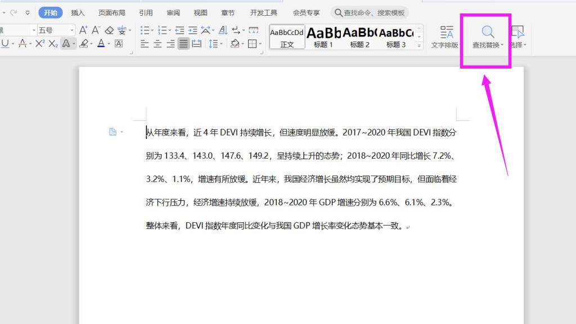
Task: Click the borders grid icon
Action: pos(253,44)
